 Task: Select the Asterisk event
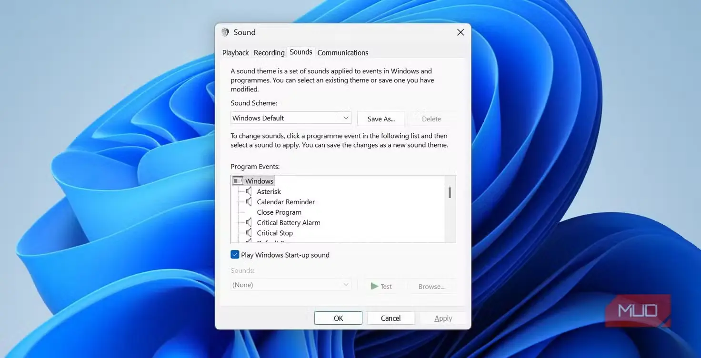click(x=269, y=191)
